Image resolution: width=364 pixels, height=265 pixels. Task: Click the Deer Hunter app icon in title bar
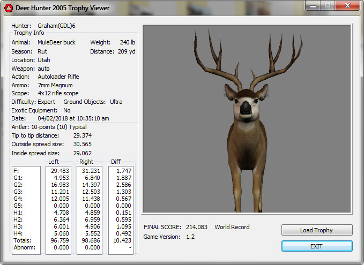[9, 8]
